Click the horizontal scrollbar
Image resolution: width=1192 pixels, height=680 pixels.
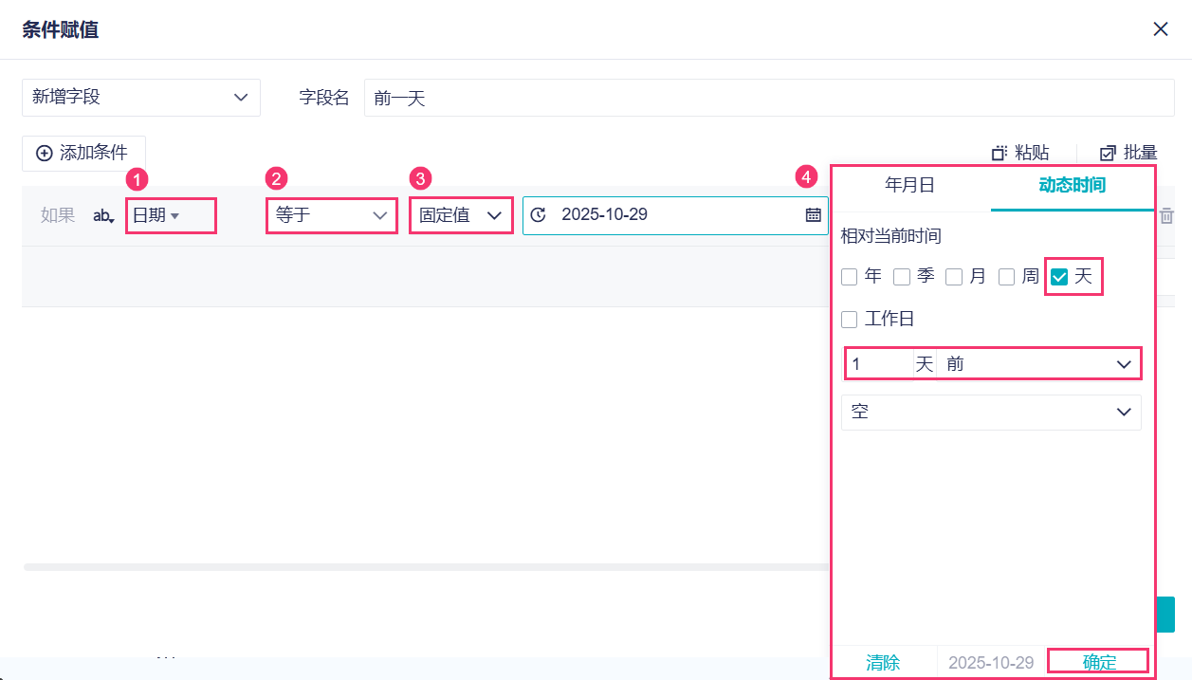click(427, 567)
